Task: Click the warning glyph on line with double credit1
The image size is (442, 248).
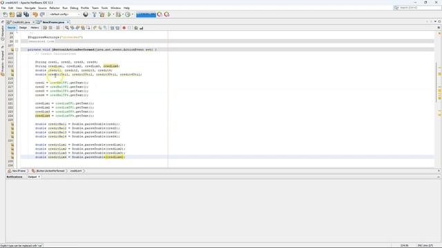Action: [12, 70]
